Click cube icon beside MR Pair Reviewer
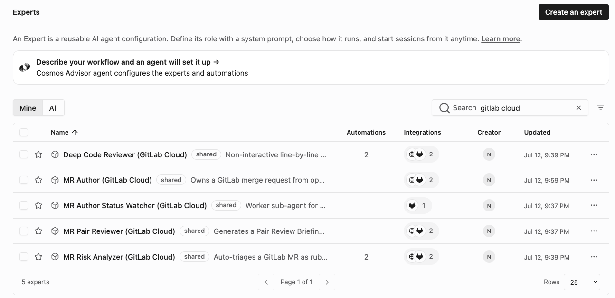This screenshot has width=615, height=298. (x=55, y=231)
